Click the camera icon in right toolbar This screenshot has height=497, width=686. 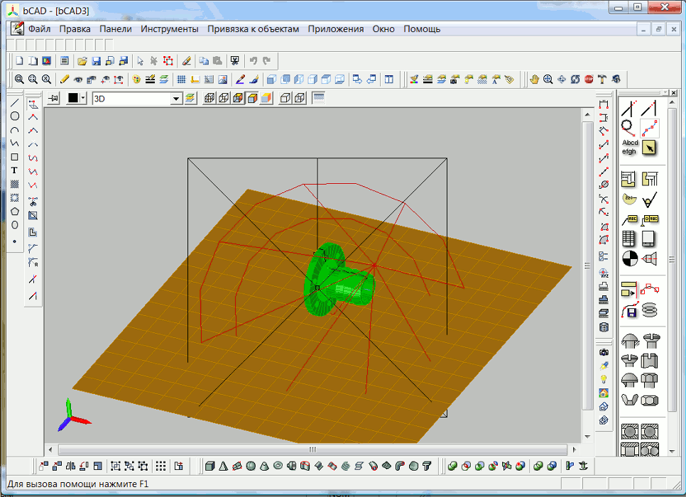tap(604, 352)
